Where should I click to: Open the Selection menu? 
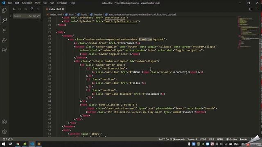pyautogui.click(x=27, y=3)
